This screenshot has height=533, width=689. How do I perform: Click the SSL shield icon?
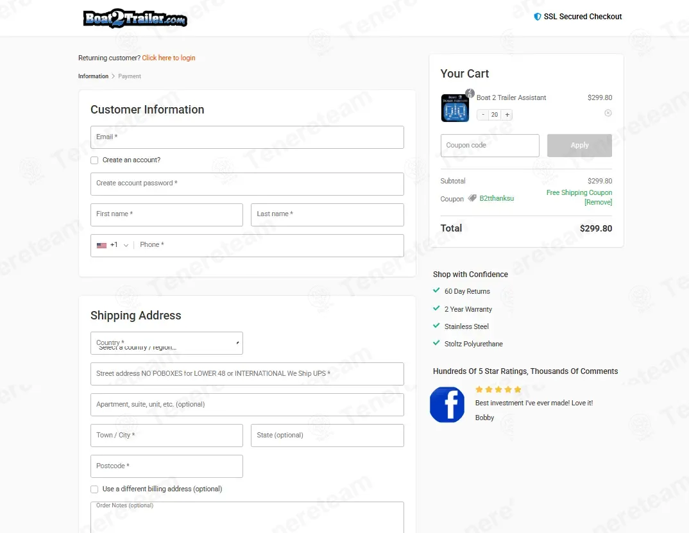pos(538,17)
